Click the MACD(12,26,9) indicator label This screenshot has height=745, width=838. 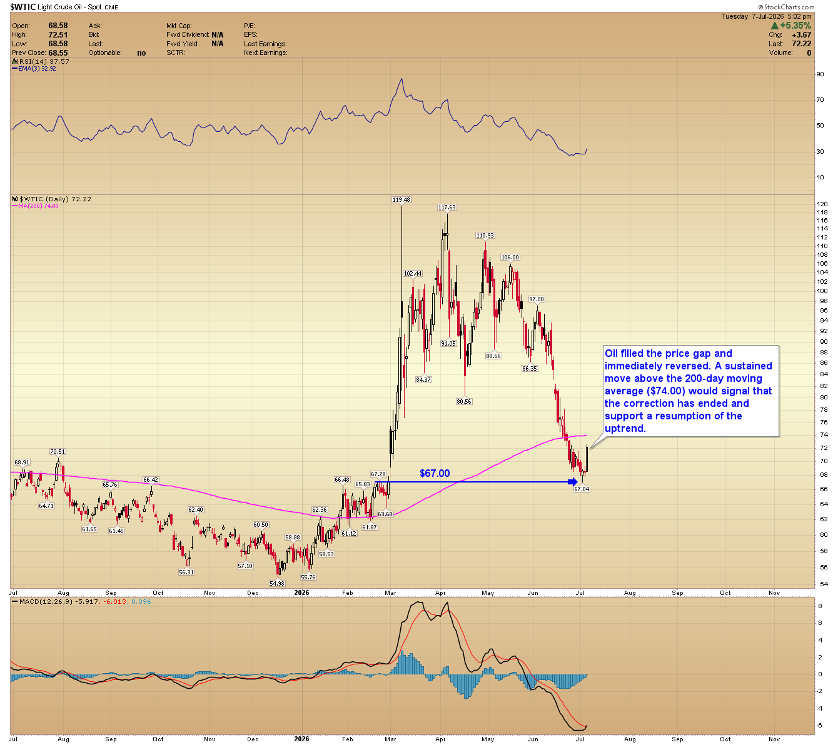point(45,602)
